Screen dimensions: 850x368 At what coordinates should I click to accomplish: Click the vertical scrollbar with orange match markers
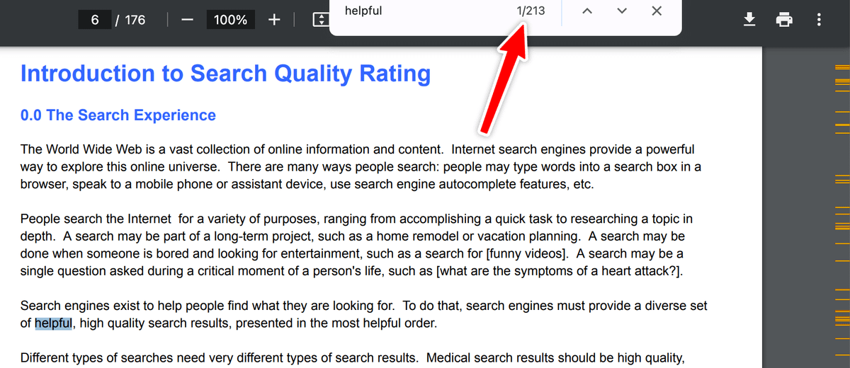[x=841, y=212]
